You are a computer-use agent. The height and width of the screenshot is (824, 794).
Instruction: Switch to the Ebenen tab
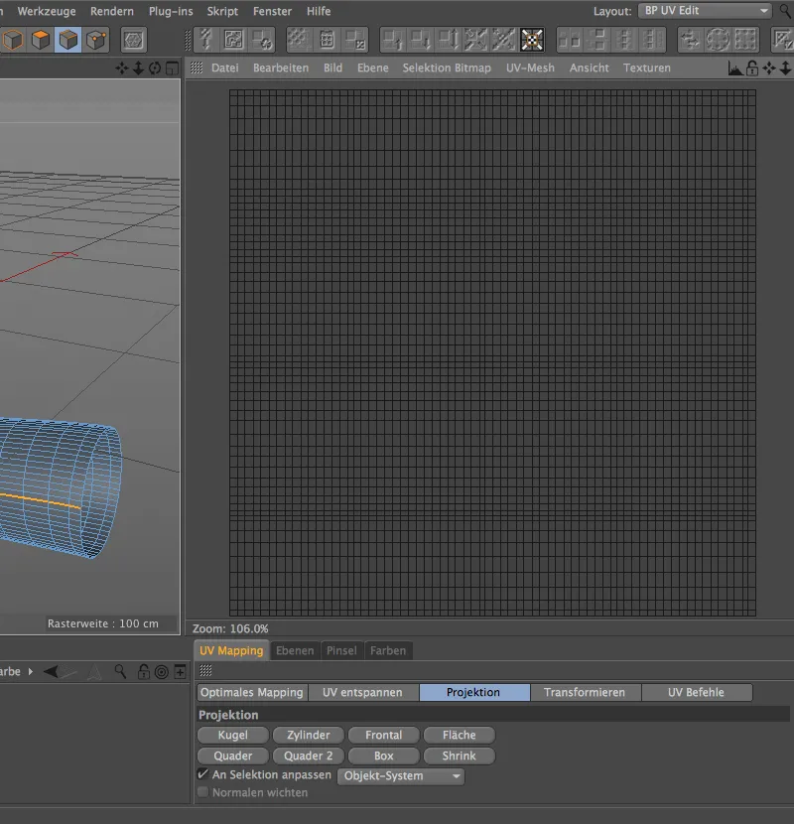click(295, 650)
